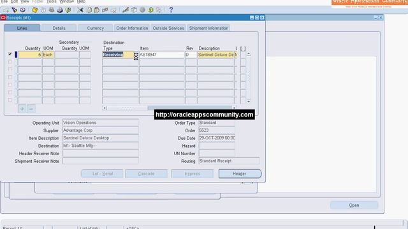Image resolution: width=408 pixels, height=229 pixels.
Task: Click the UOM field showing Each
Action: (x=48, y=55)
